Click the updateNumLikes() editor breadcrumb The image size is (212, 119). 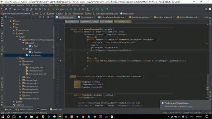coord(89,22)
